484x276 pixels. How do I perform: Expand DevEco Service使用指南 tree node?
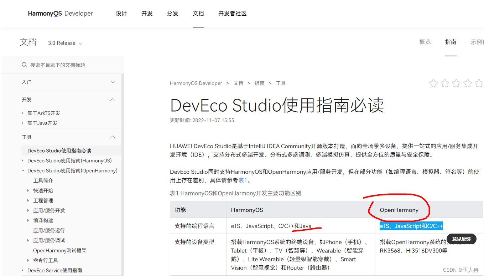(23, 270)
